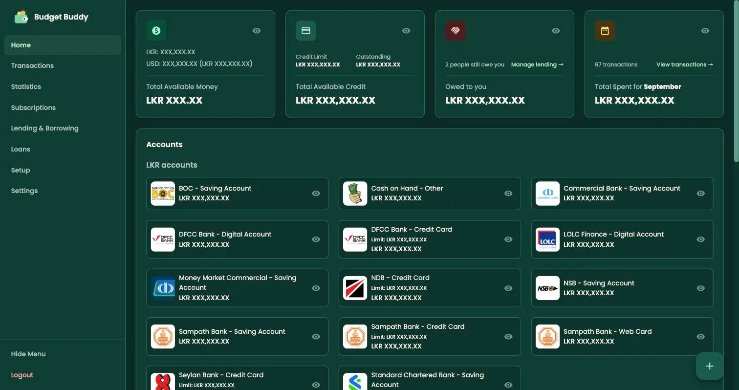The width and height of the screenshot is (739, 390).
Task: Show BOC Saving Account balance
Action: [316, 194]
